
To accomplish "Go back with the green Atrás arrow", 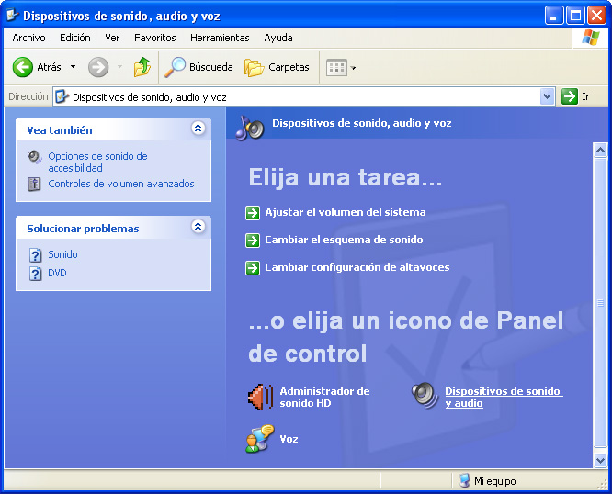I will (x=23, y=67).
